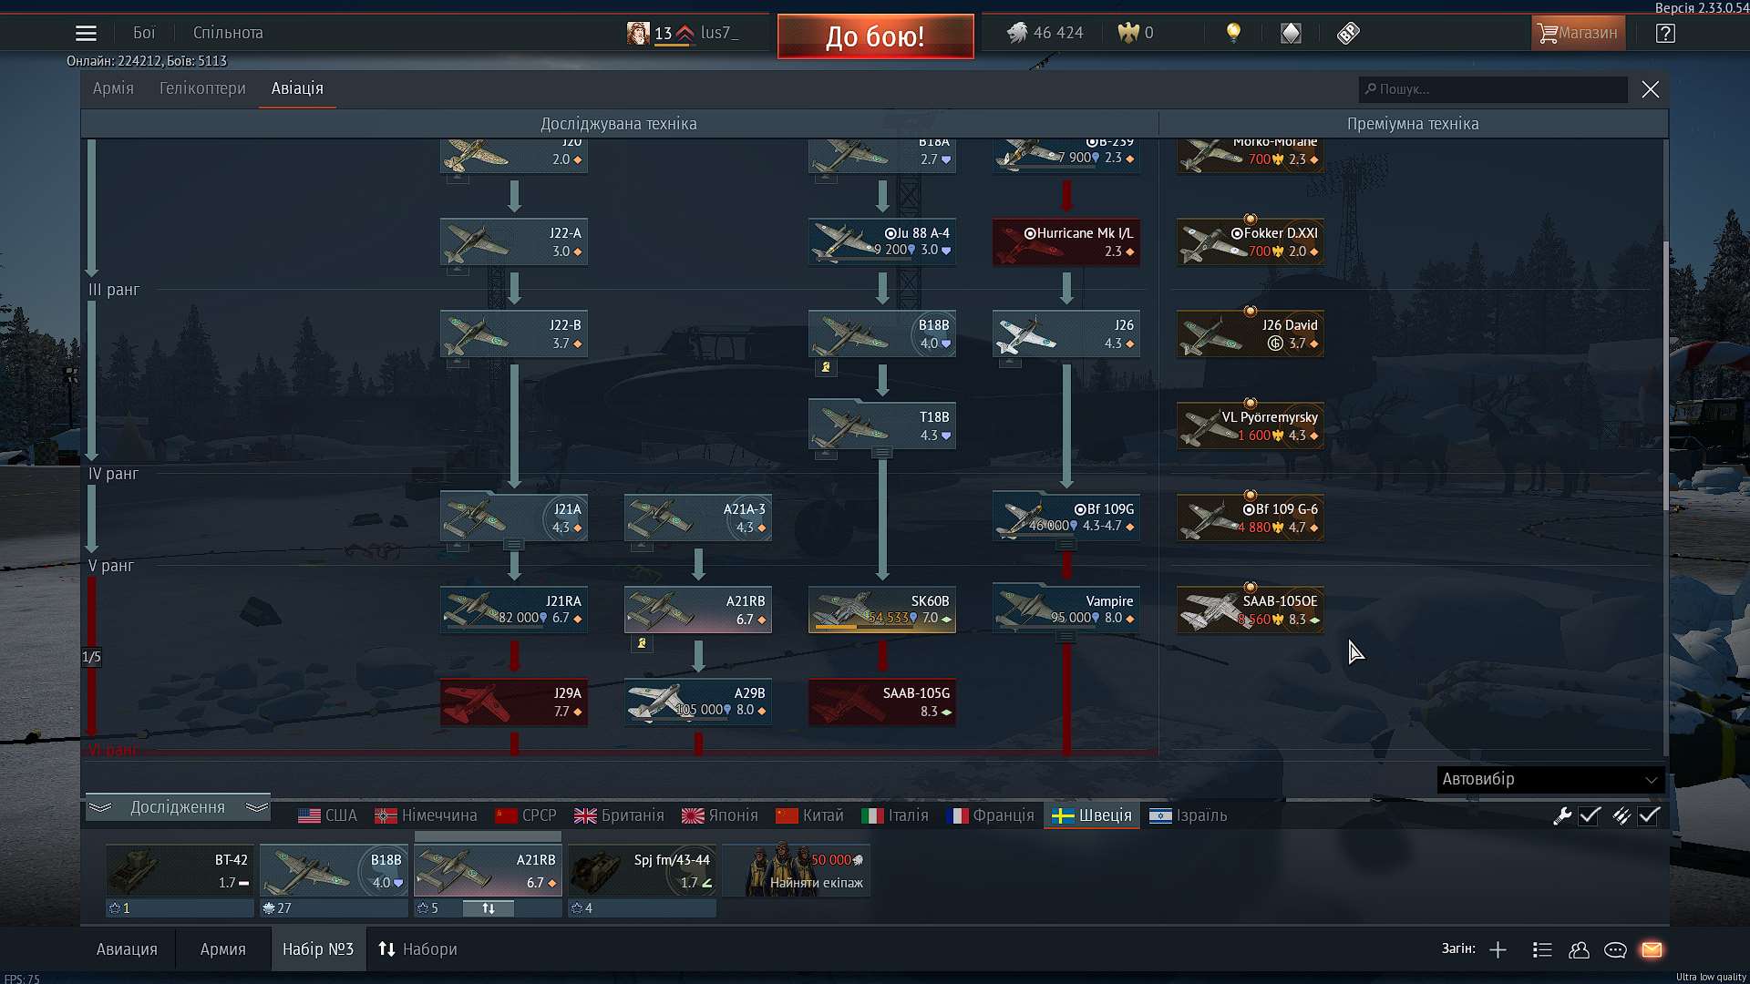Open the squad list icon
This screenshot has width=1750, height=984.
click(x=1542, y=949)
